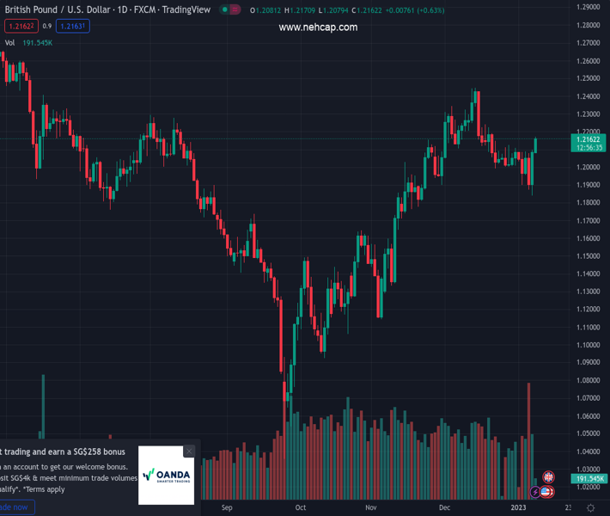Click the purple lightning bolt icon
Image resolution: width=610 pixels, height=516 pixels.
click(536, 492)
